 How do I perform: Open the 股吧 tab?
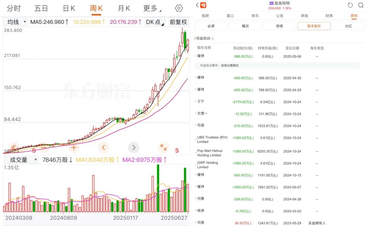tap(205, 16)
